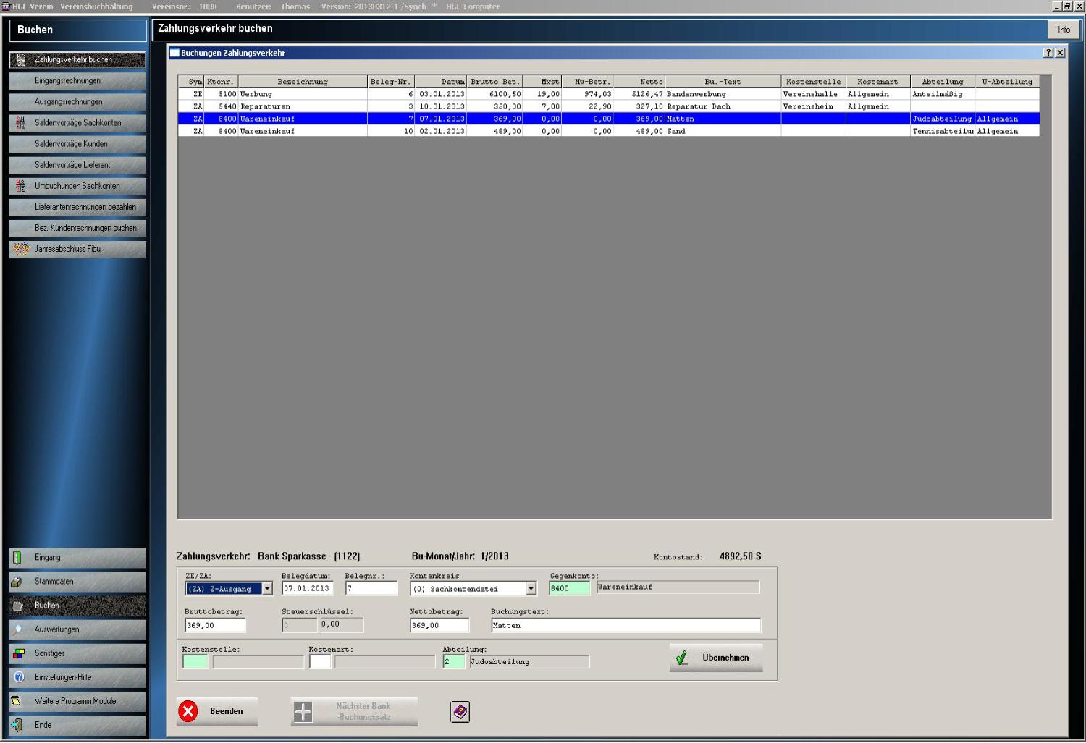This screenshot has width=1086, height=743.
Task: Click Nächster Bank Buchungssatz button
Action: tap(354, 712)
